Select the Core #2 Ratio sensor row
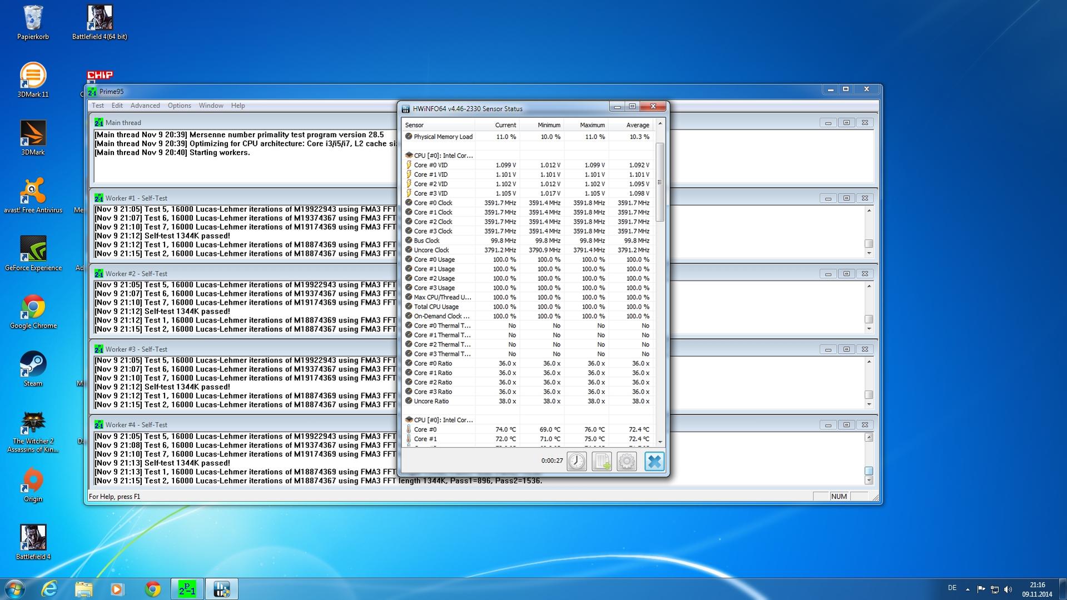Screen dimensions: 1067x600 (x=527, y=383)
